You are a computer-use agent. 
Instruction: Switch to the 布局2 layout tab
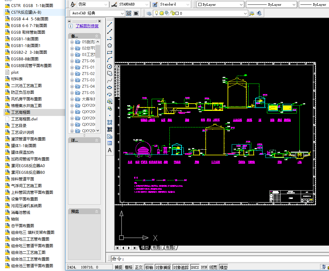(170, 247)
